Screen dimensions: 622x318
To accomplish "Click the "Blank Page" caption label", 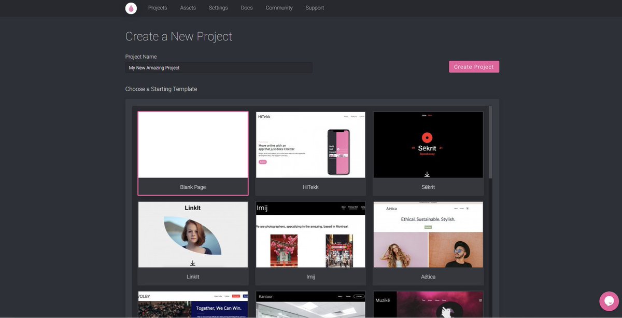I will coord(193,187).
